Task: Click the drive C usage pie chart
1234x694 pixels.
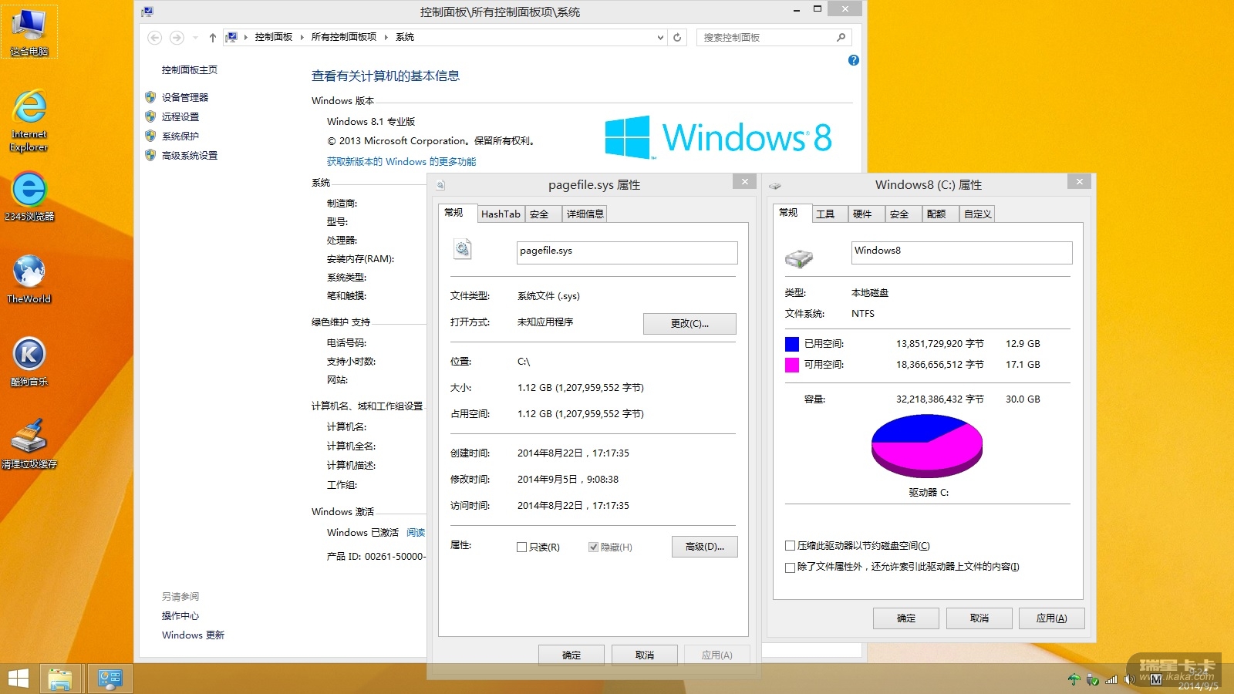Action: [x=927, y=446]
